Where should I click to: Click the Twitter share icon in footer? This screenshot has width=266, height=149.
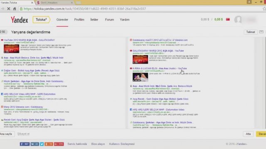[x=42, y=144]
